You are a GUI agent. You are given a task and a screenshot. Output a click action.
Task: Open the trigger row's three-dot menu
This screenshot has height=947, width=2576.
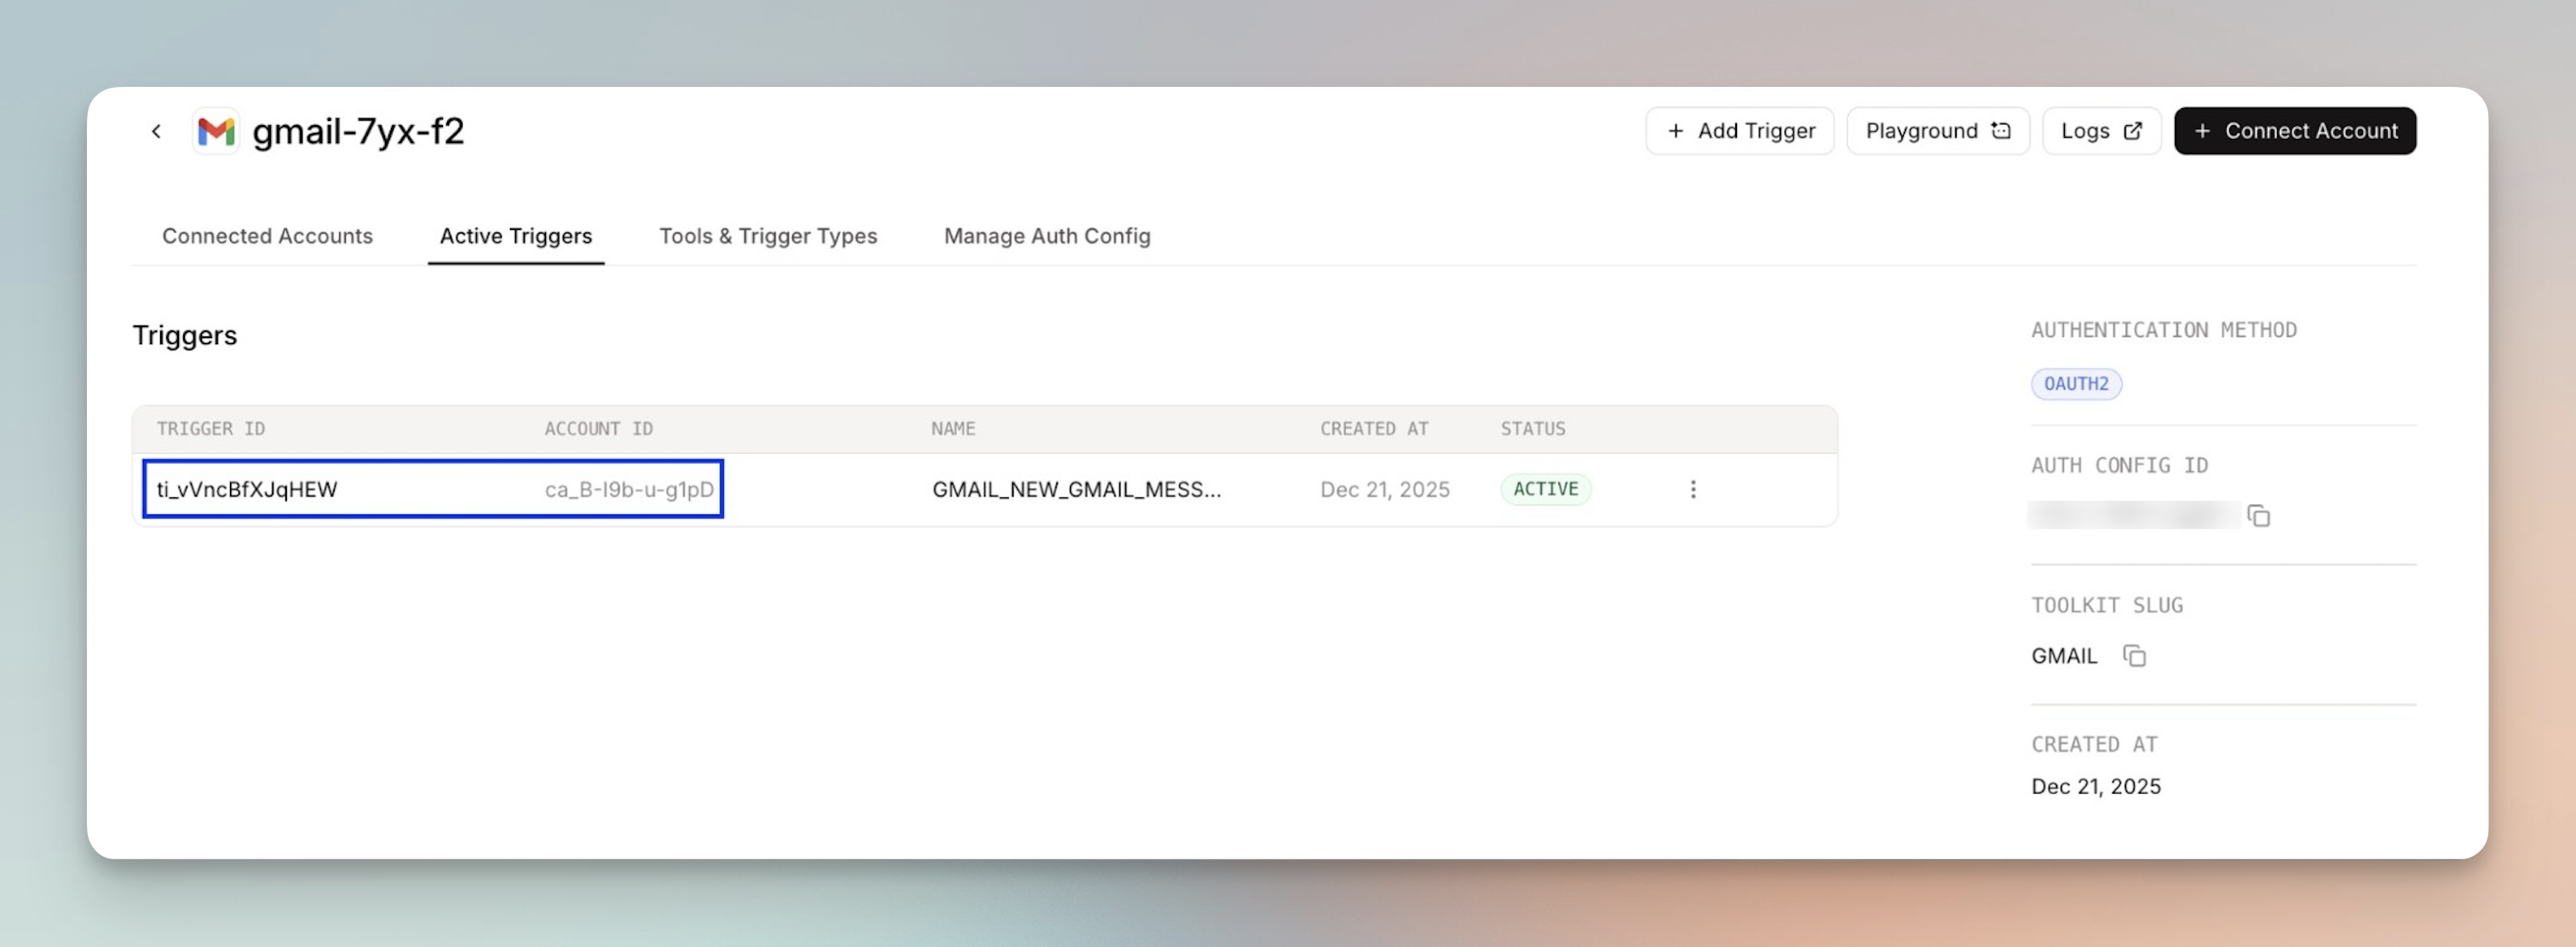[x=1693, y=489]
